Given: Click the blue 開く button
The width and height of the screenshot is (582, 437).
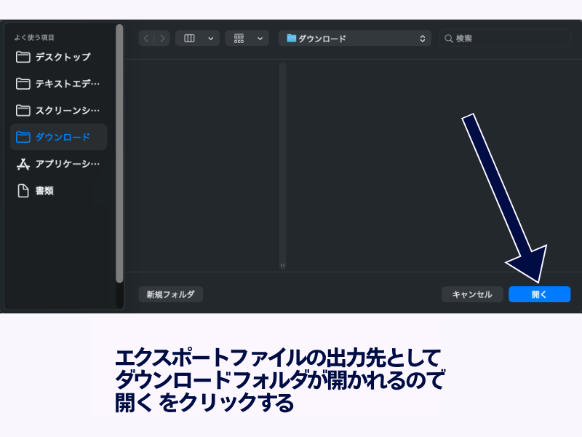Looking at the screenshot, I should 539,294.
